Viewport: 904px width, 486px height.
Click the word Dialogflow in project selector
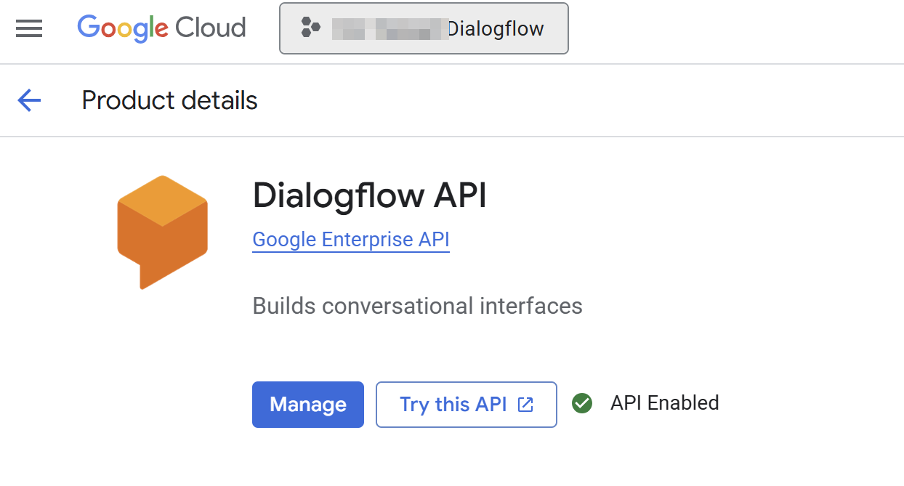click(x=496, y=29)
